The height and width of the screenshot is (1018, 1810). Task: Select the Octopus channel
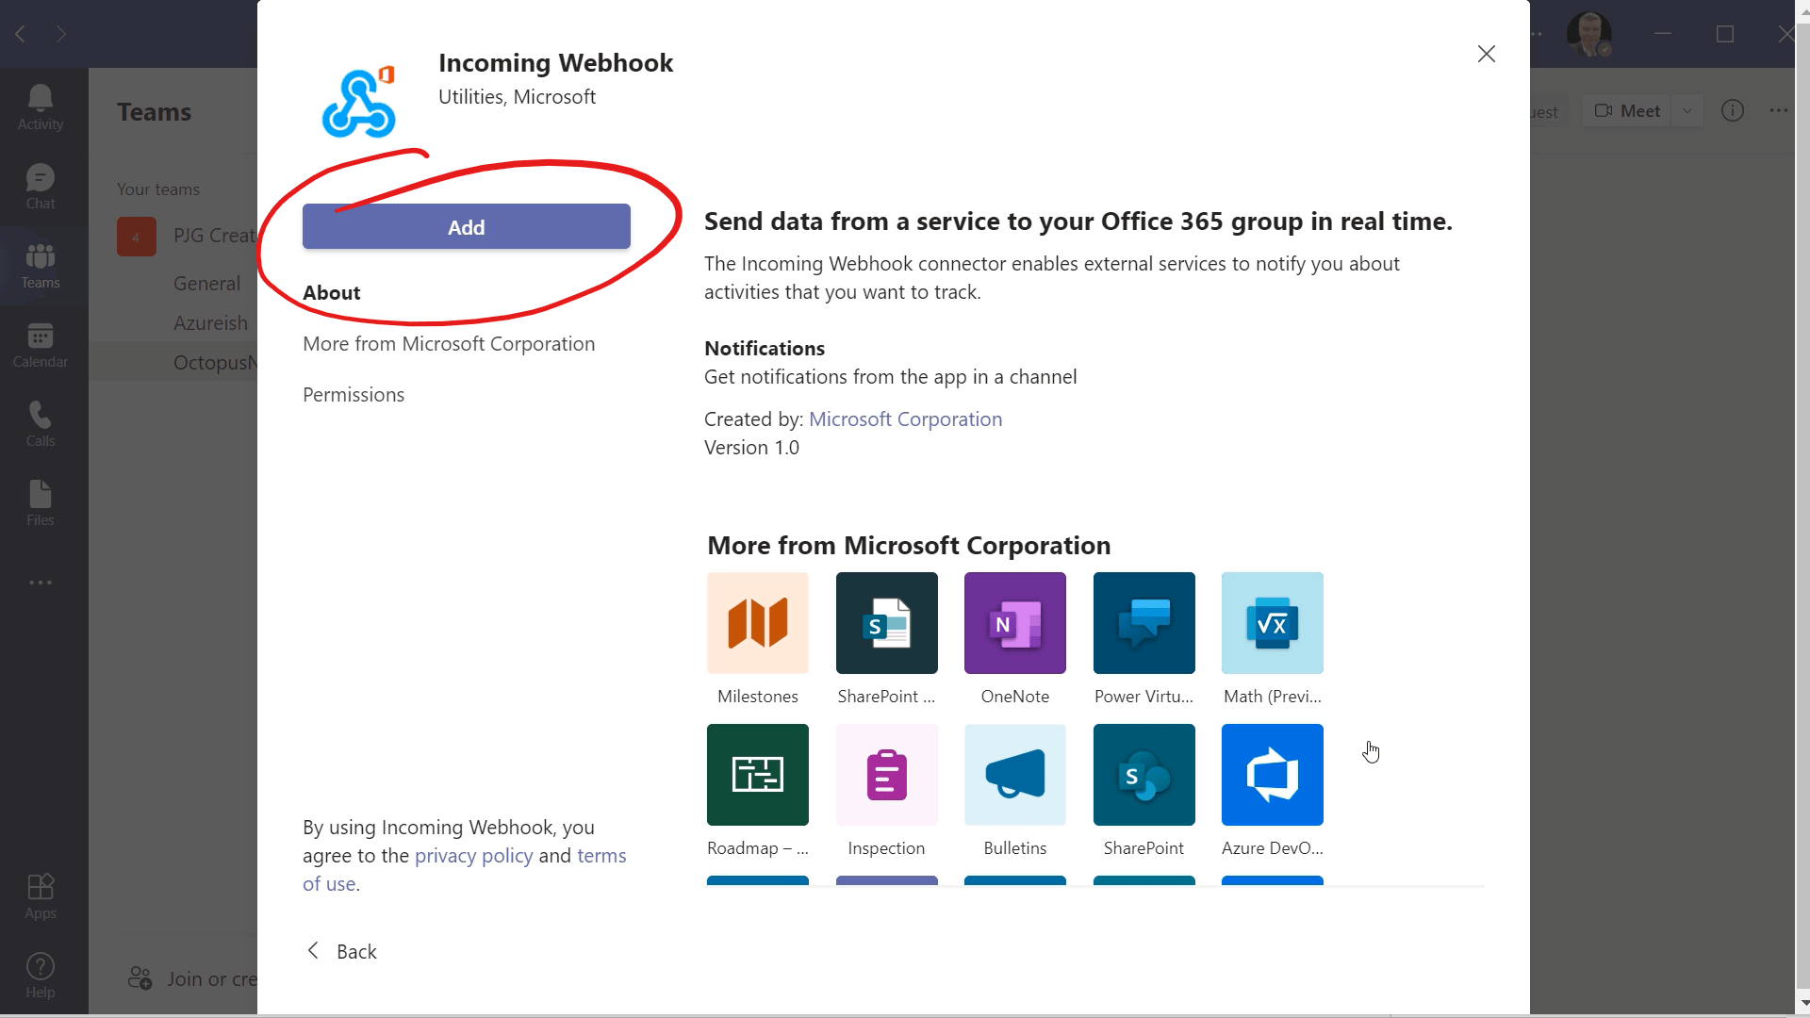[x=215, y=362]
